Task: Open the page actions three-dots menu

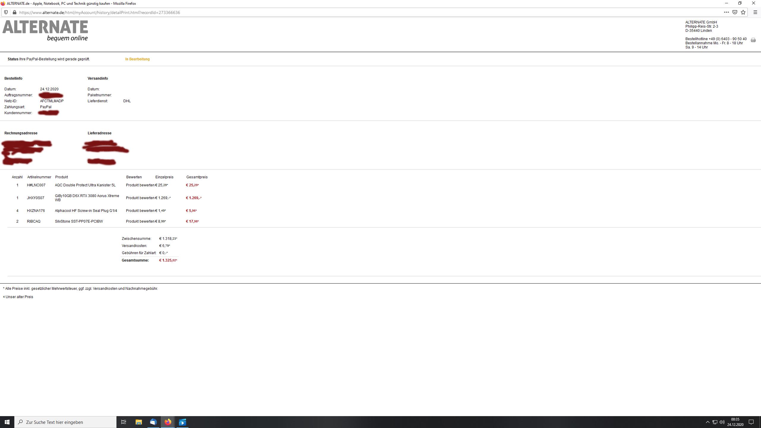Action: (x=726, y=12)
